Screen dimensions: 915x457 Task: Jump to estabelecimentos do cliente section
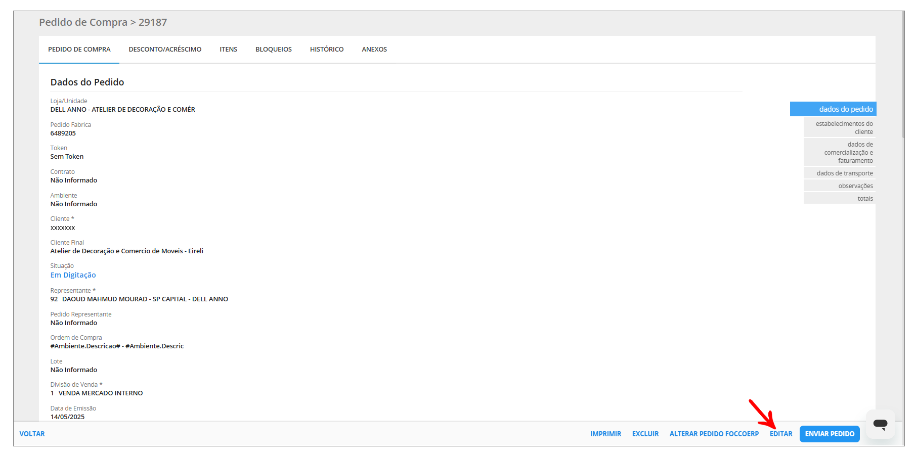[840, 128]
